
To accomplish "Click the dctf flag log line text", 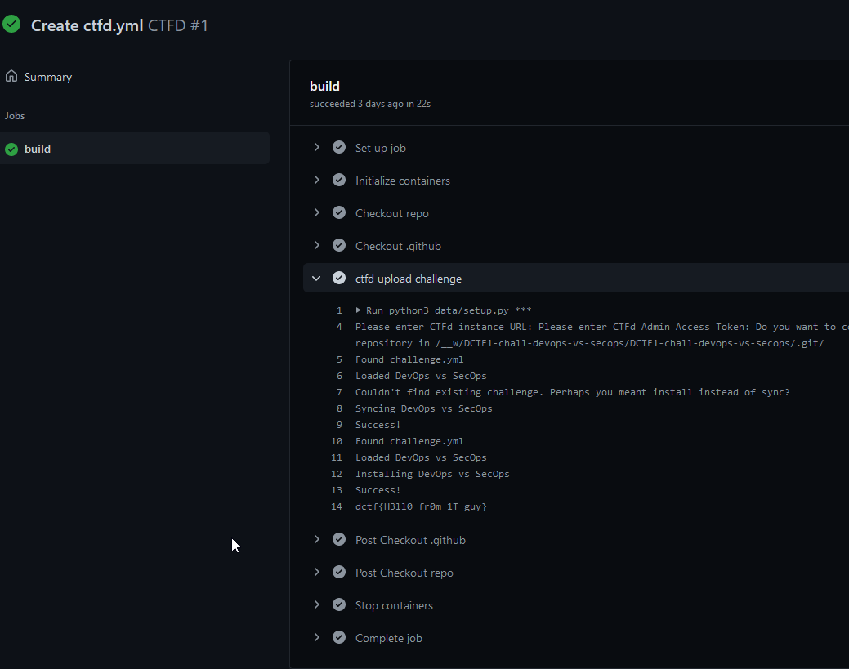I will (x=421, y=506).
